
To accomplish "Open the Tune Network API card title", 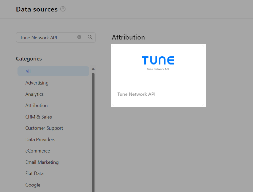I will 136,94.
